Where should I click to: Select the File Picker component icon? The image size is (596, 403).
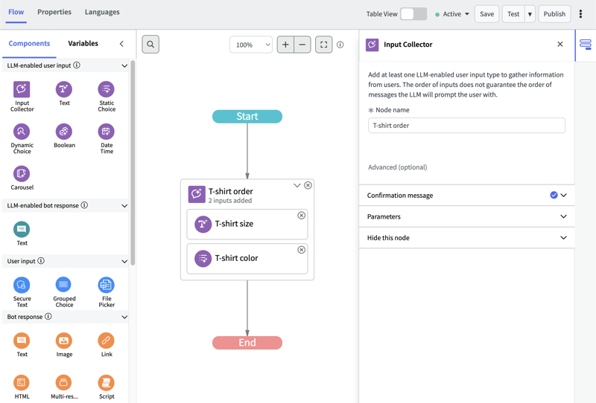(106, 285)
